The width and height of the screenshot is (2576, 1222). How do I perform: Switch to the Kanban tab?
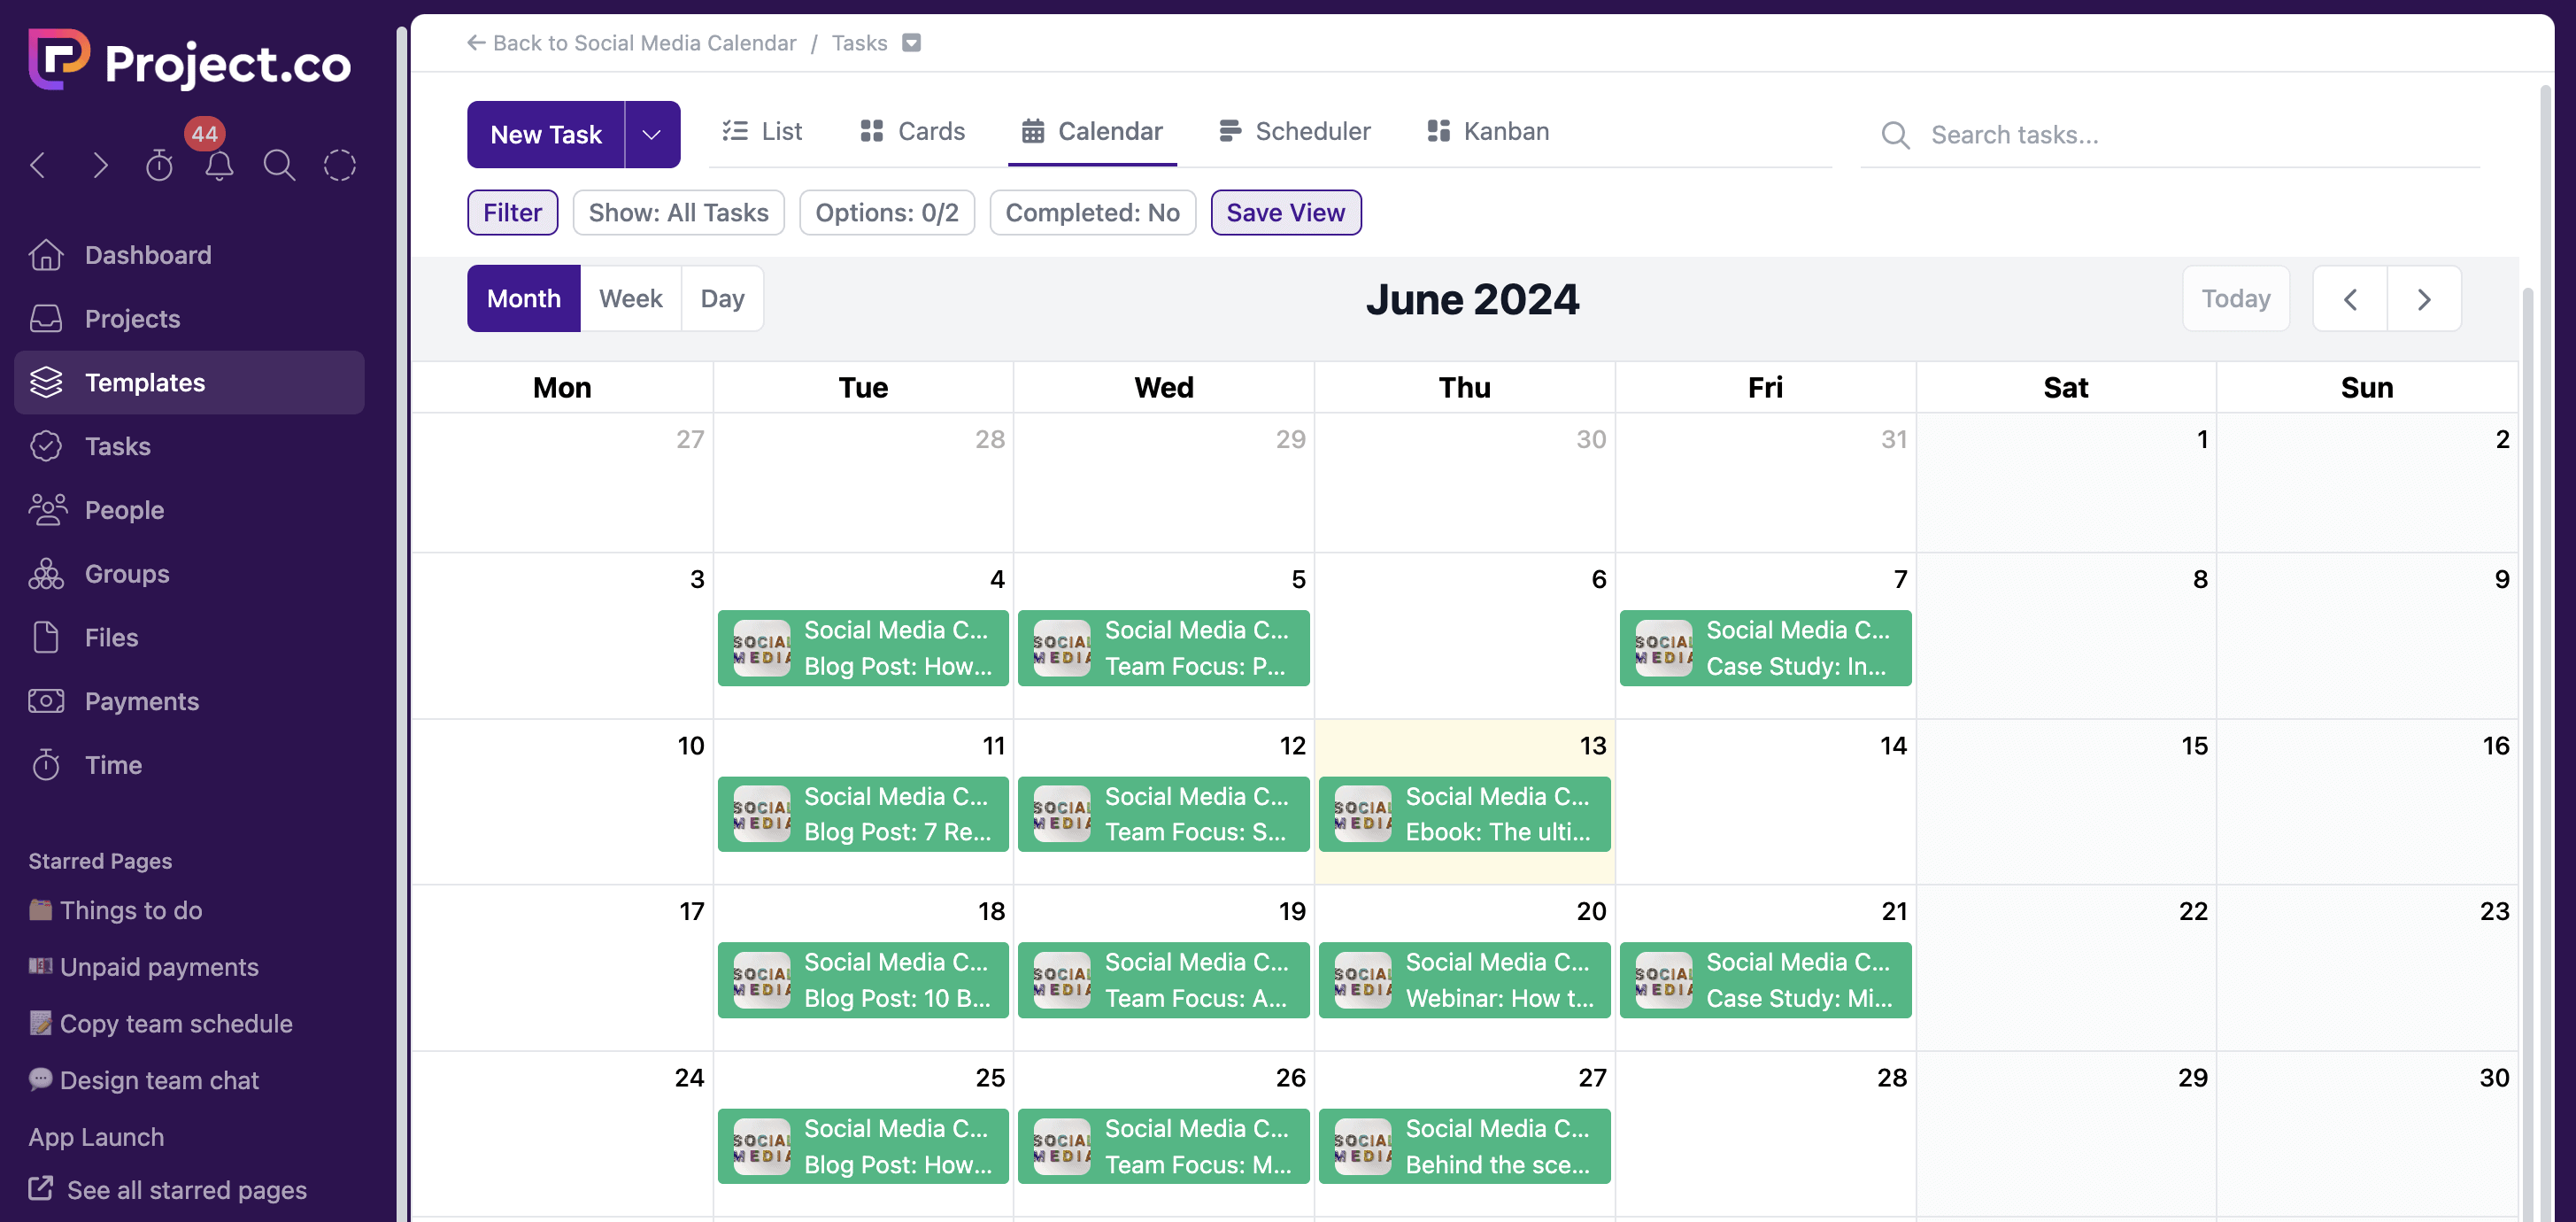(1488, 131)
